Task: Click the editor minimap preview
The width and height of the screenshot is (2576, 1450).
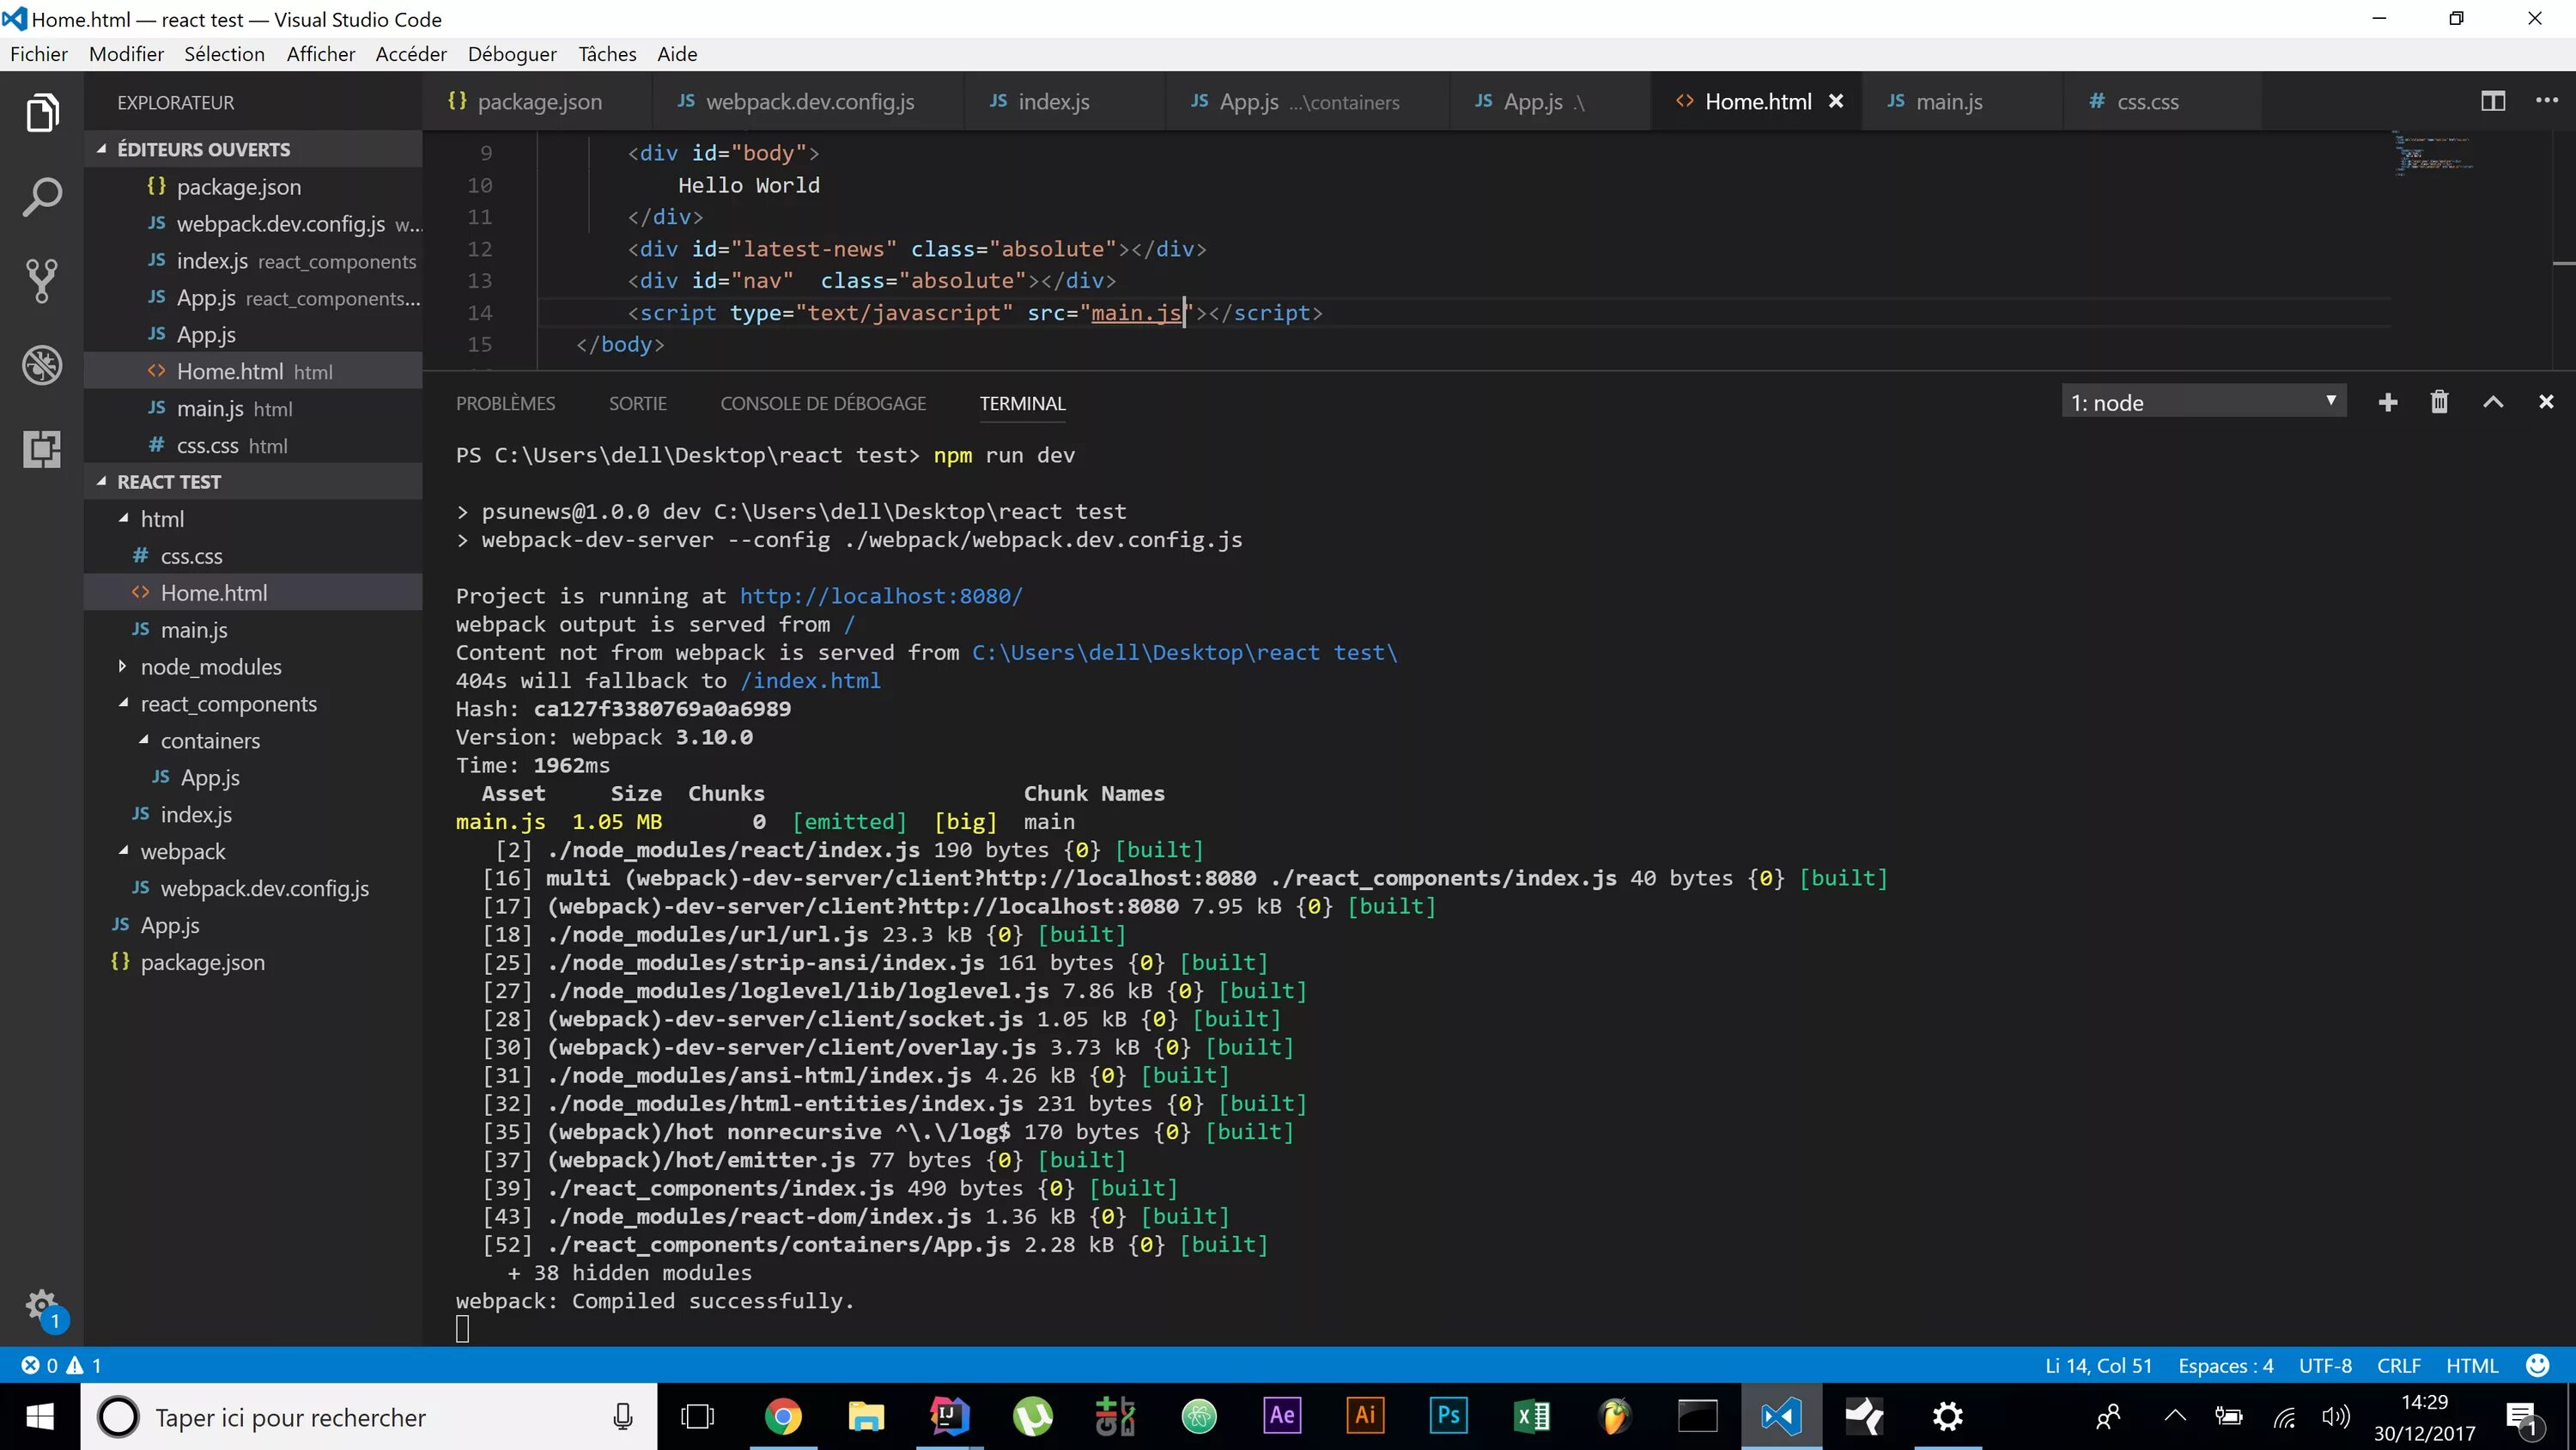Action: (x=2434, y=155)
